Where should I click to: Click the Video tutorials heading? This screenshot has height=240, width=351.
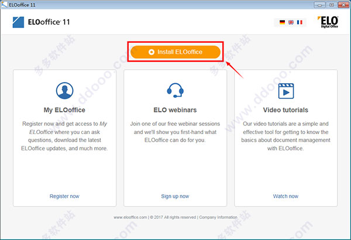pyautogui.click(x=285, y=110)
